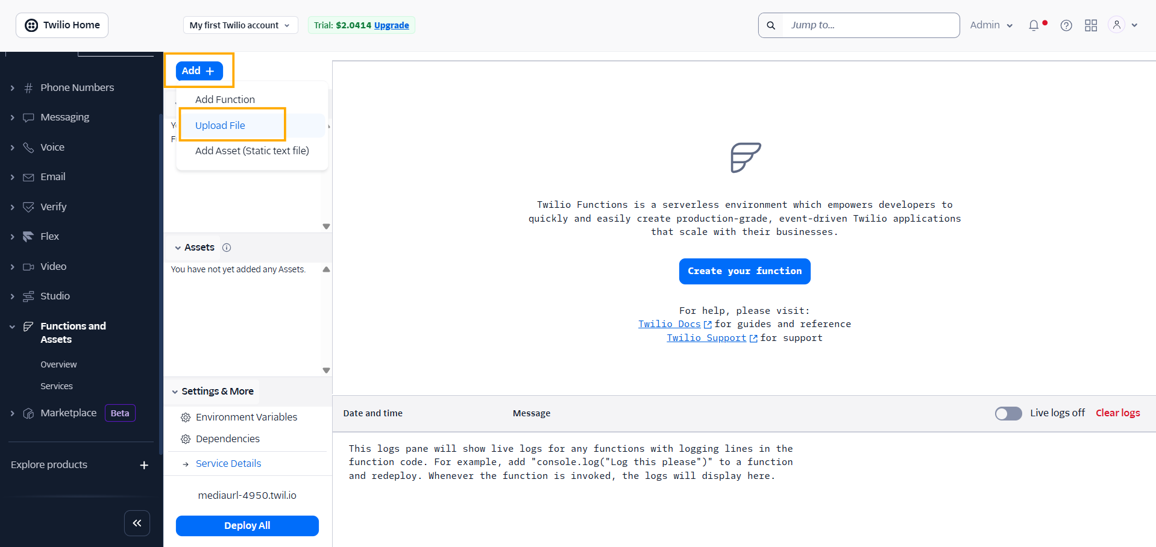Open the Services sidebar item
This screenshot has width=1156, height=547.
[57, 386]
